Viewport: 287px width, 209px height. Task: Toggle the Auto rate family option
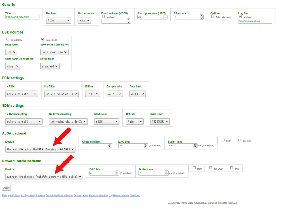click(213, 17)
